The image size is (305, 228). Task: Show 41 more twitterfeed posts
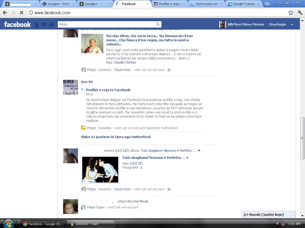click(x=116, y=137)
